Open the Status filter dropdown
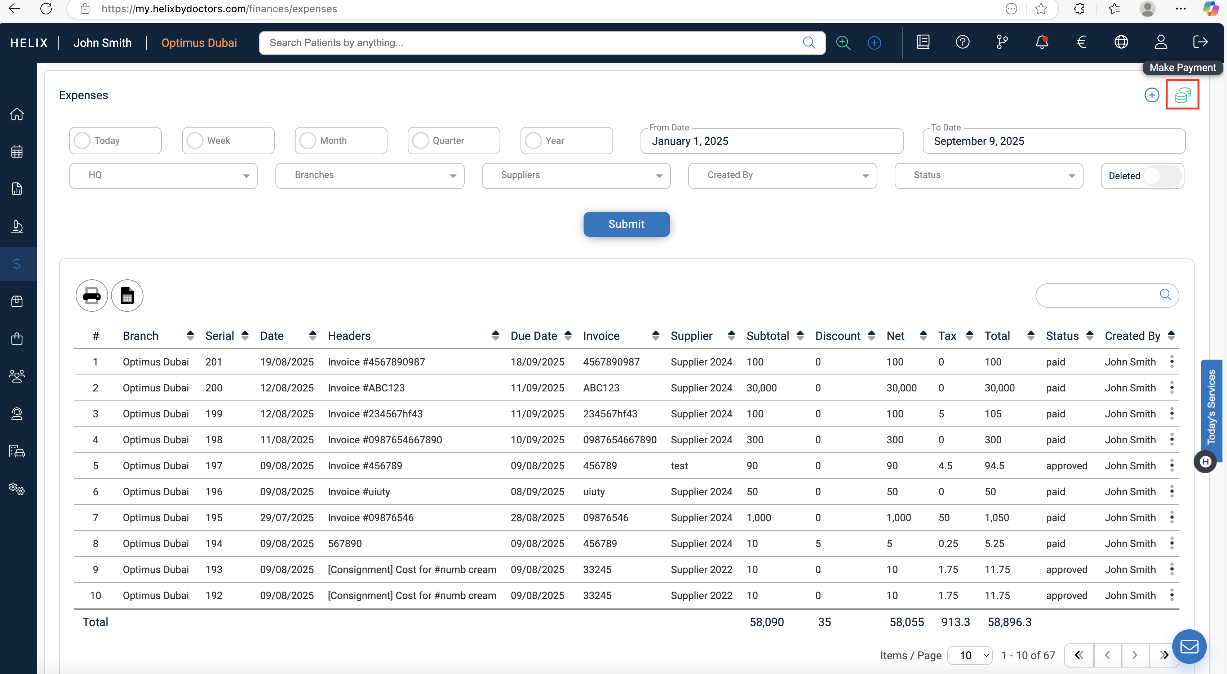1227x674 pixels. [x=988, y=175]
